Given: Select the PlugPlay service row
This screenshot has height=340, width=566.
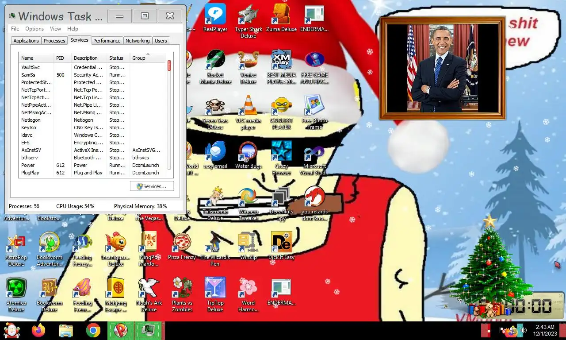Looking at the screenshot, I should pyautogui.click(x=92, y=173).
